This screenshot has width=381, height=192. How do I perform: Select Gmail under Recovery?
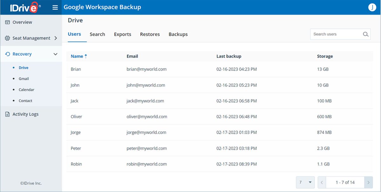(24, 79)
